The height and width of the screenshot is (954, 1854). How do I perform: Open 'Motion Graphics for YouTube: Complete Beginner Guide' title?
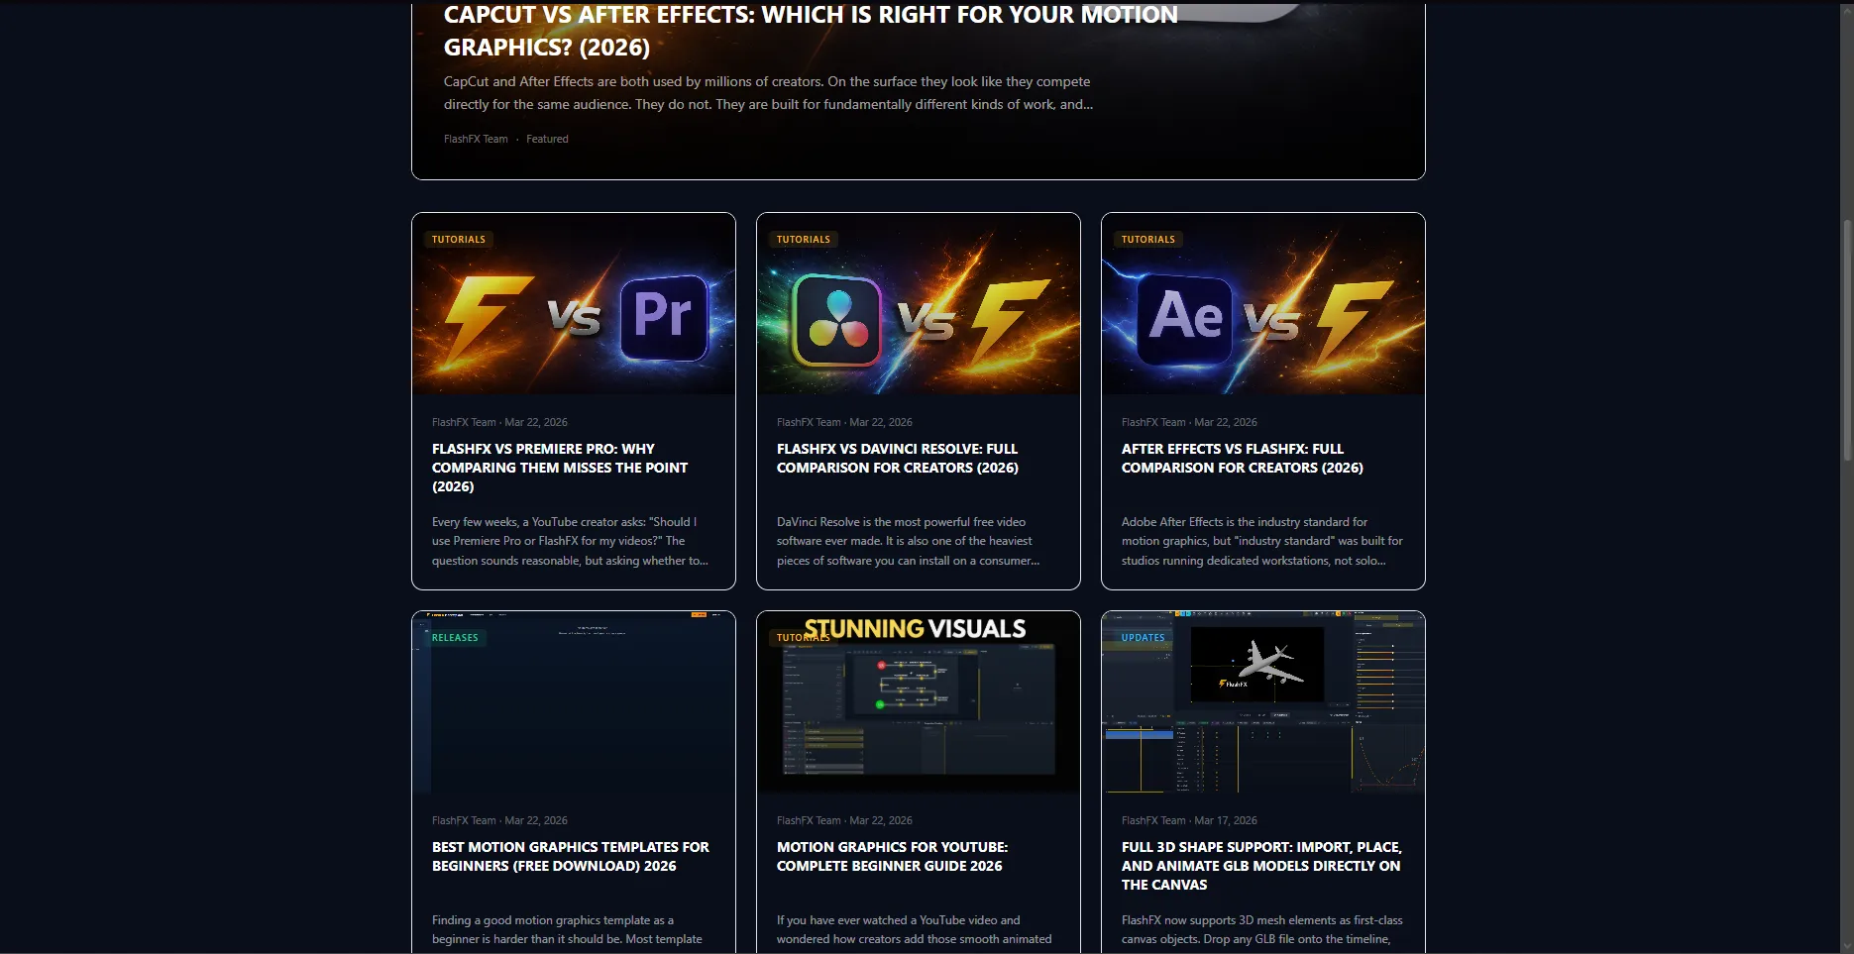point(892,856)
